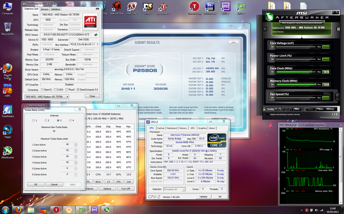This screenshot has height=214, width=344.
Task: Switch to the Sensors tab in GPU-Z
Action: (45, 9)
